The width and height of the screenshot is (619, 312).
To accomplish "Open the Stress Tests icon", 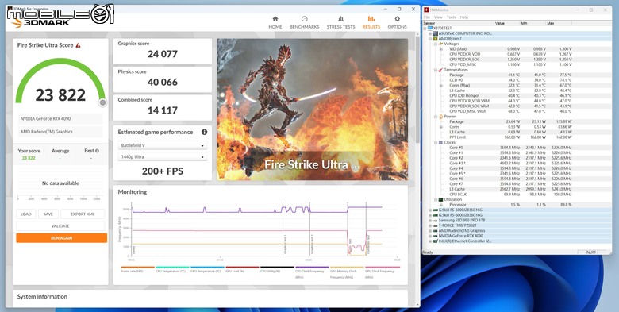I will [340, 18].
